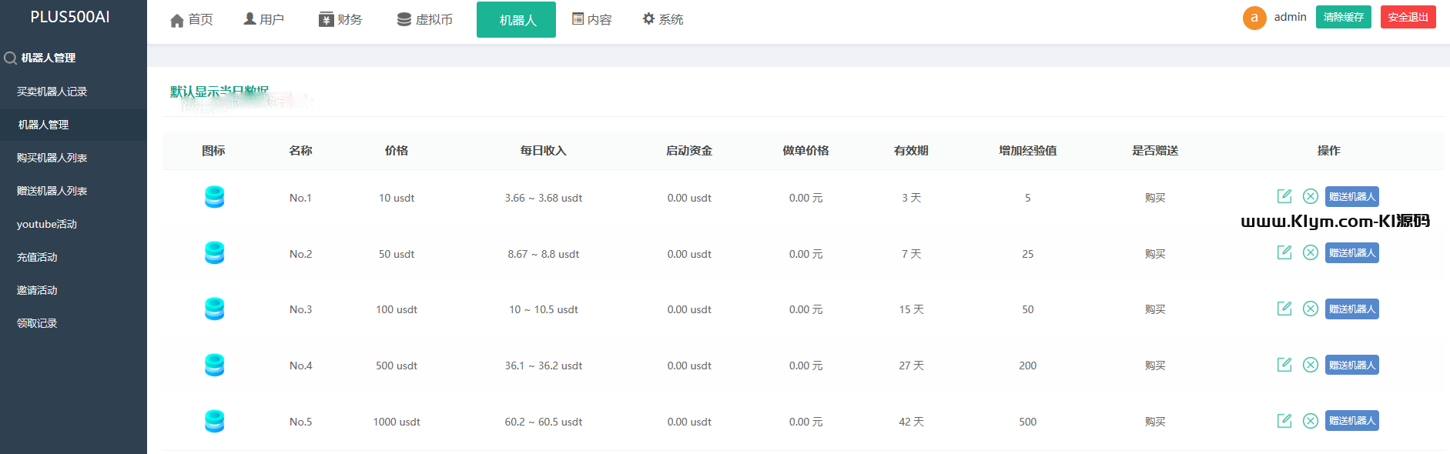Viewport: 1450px width, 454px height.
Task: Click the edit pencil icon for No.5
Action: [1284, 421]
